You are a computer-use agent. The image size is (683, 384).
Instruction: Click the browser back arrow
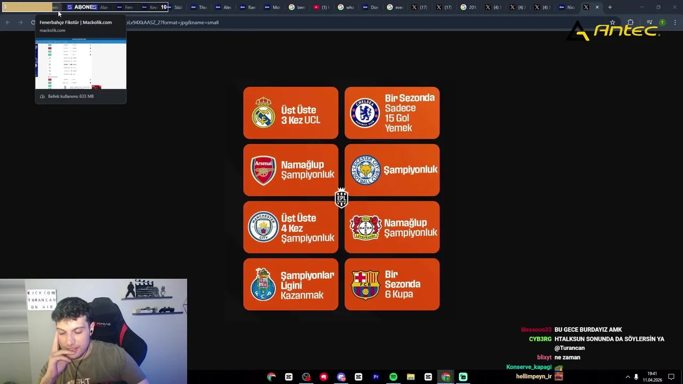click(x=7, y=22)
